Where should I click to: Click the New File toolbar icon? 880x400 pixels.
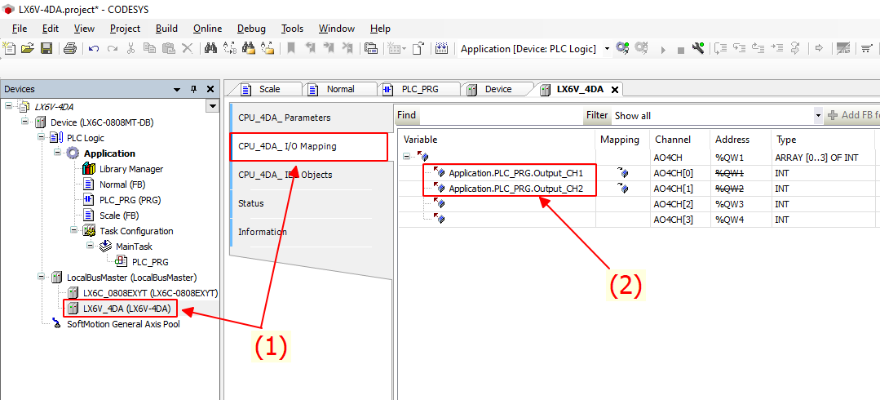pos(10,49)
